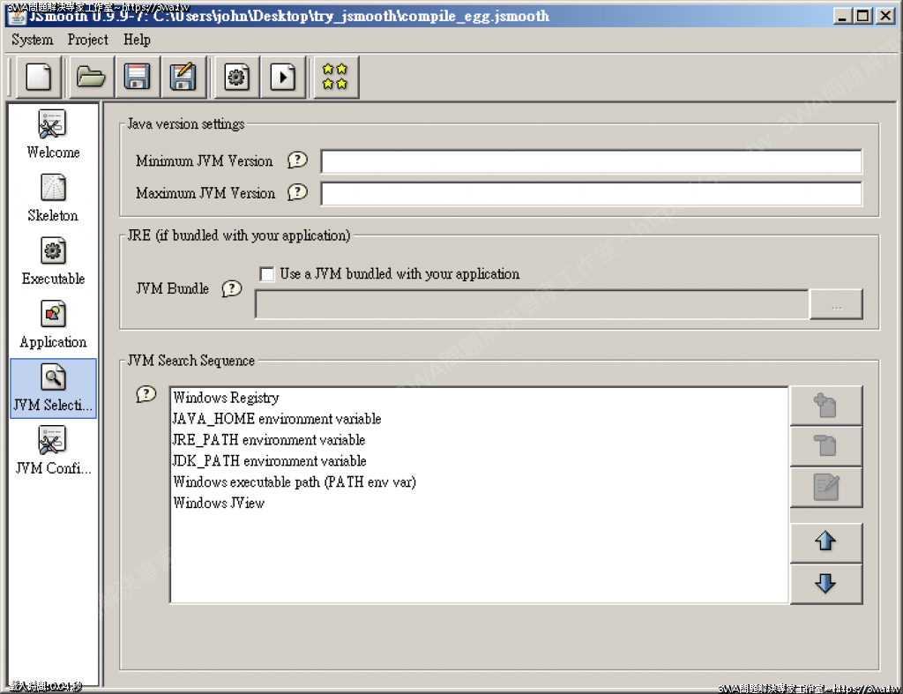Click the Compile project gear icon

(236, 78)
